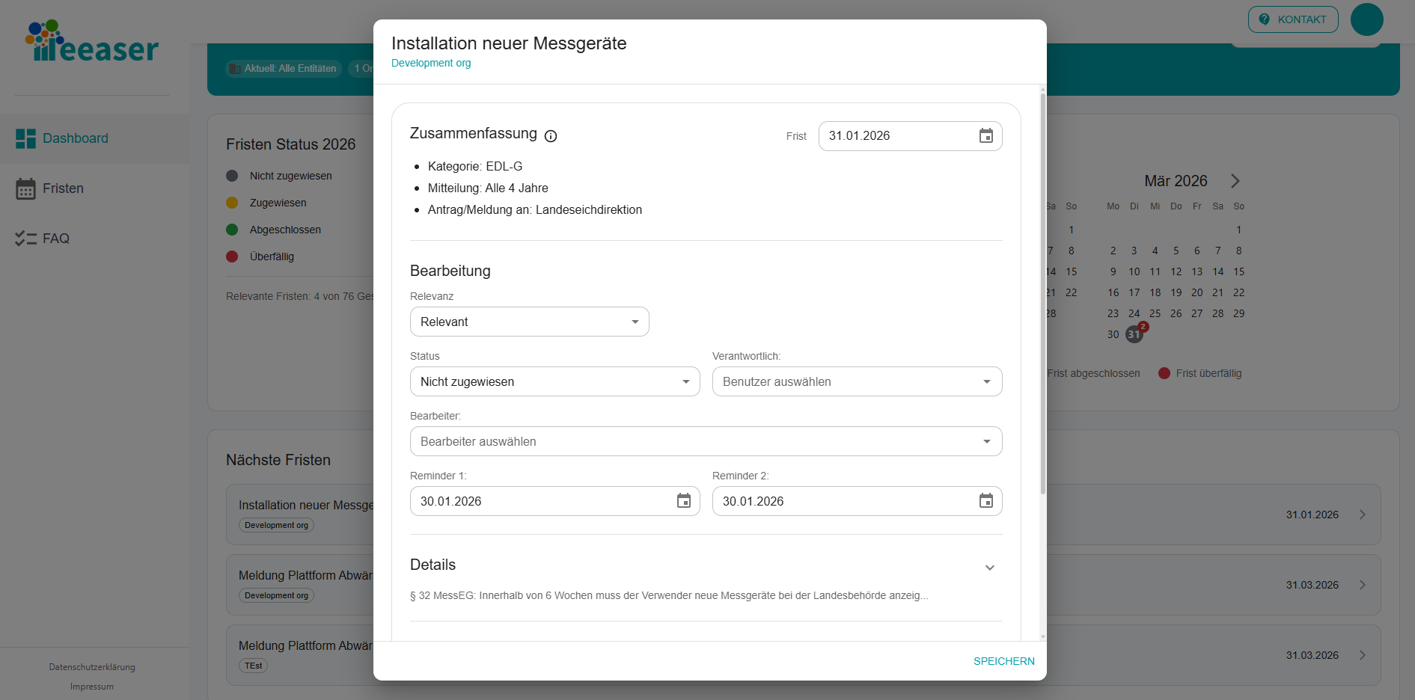Click the user avatar circle
This screenshot has height=700, width=1415.
pyautogui.click(x=1366, y=19)
